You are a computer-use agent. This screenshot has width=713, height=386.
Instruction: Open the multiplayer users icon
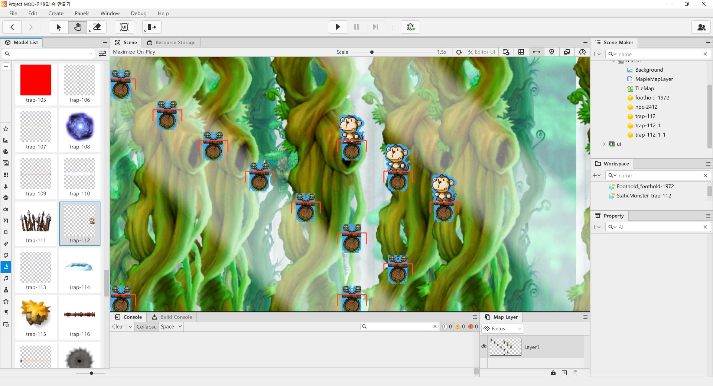701,27
